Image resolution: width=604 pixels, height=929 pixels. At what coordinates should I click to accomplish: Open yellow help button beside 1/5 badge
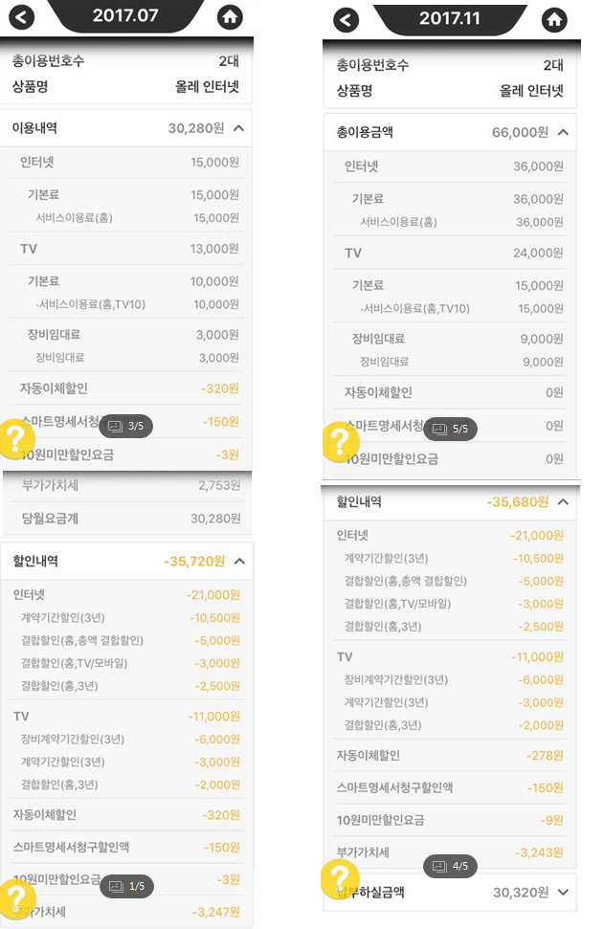click(17, 898)
